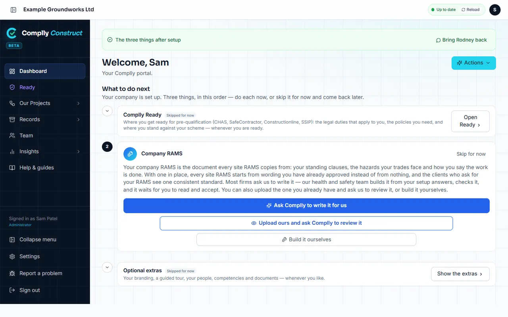
Task: Expand the Records submenu chevron
Action: pos(78,119)
